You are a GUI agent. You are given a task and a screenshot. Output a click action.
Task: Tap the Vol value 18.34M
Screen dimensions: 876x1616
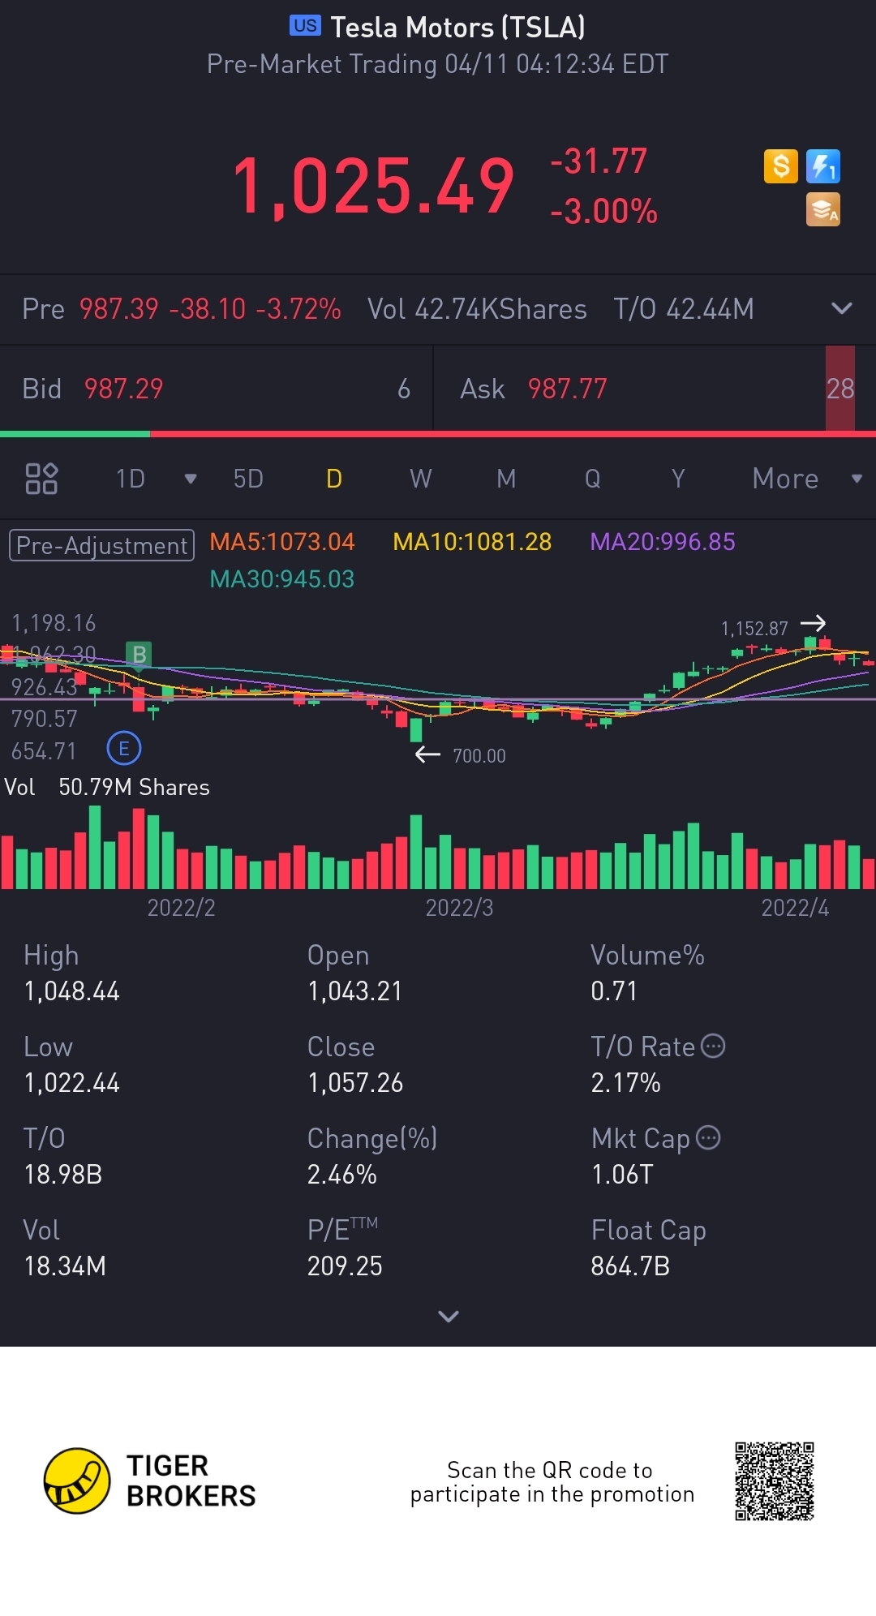[65, 1266]
